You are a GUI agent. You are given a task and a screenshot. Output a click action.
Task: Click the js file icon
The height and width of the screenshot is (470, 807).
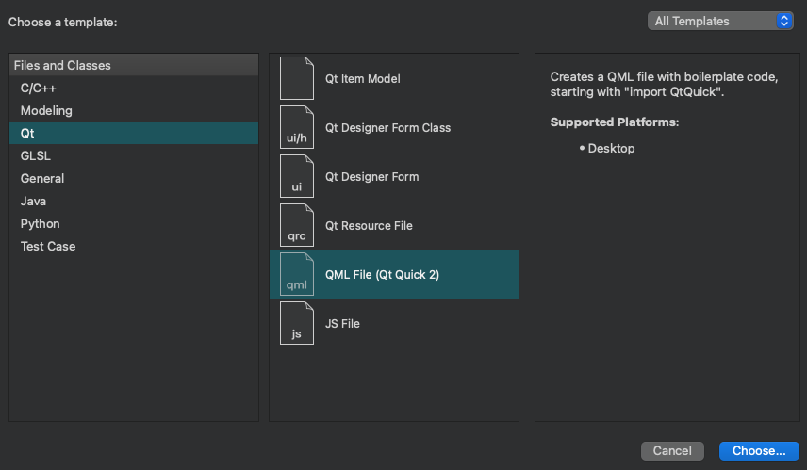[296, 323]
